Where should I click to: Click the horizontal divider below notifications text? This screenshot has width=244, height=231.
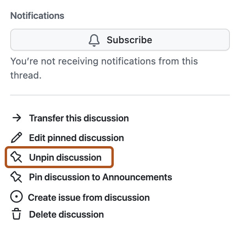coord(120,95)
